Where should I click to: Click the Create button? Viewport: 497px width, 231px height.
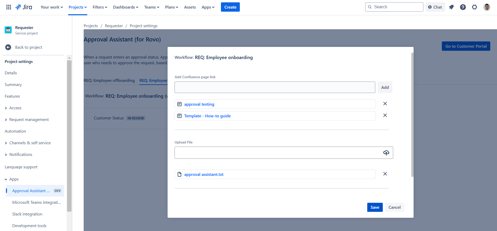click(x=230, y=7)
